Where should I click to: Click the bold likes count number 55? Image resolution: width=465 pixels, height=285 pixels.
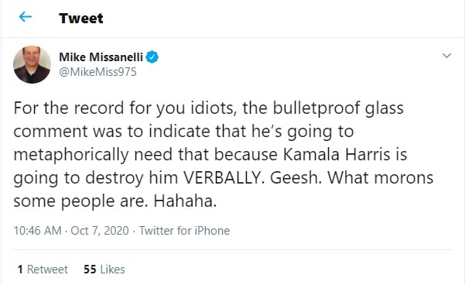[90, 270]
